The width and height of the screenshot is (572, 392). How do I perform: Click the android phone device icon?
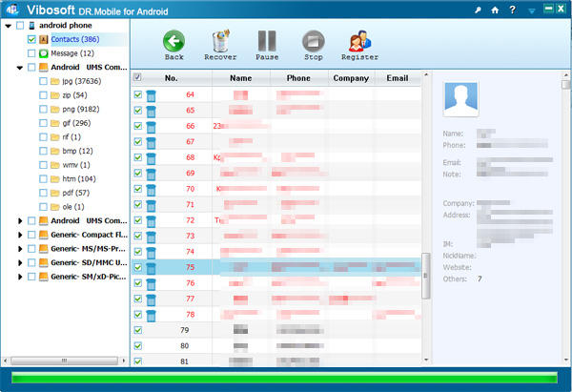coord(32,26)
